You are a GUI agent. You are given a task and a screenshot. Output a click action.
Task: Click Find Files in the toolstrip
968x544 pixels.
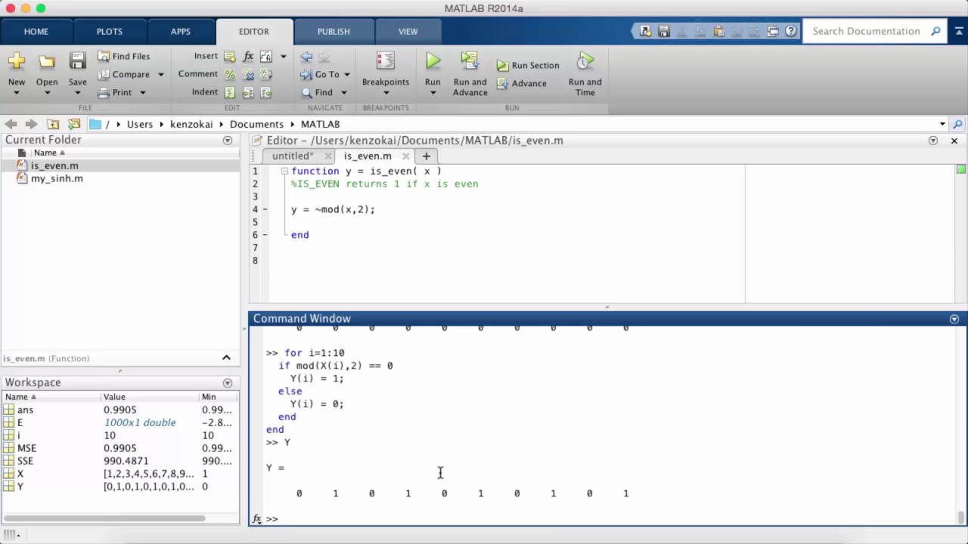coord(123,56)
